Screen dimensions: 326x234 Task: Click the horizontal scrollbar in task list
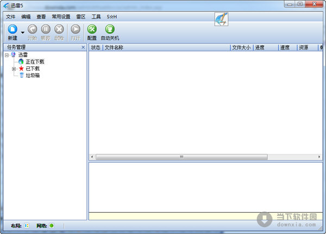[x=179, y=157]
